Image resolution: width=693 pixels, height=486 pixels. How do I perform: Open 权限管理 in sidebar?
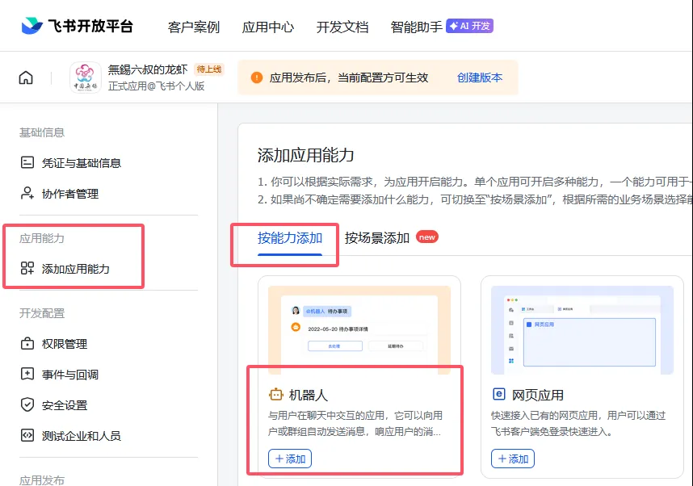pyautogui.click(x=65, y=344)
